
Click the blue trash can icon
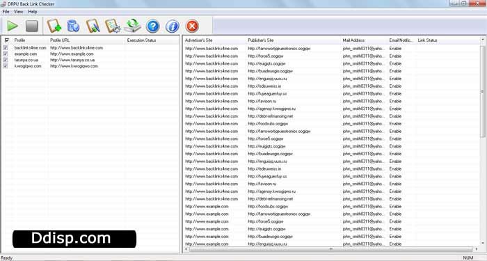(x=73, y=26)
